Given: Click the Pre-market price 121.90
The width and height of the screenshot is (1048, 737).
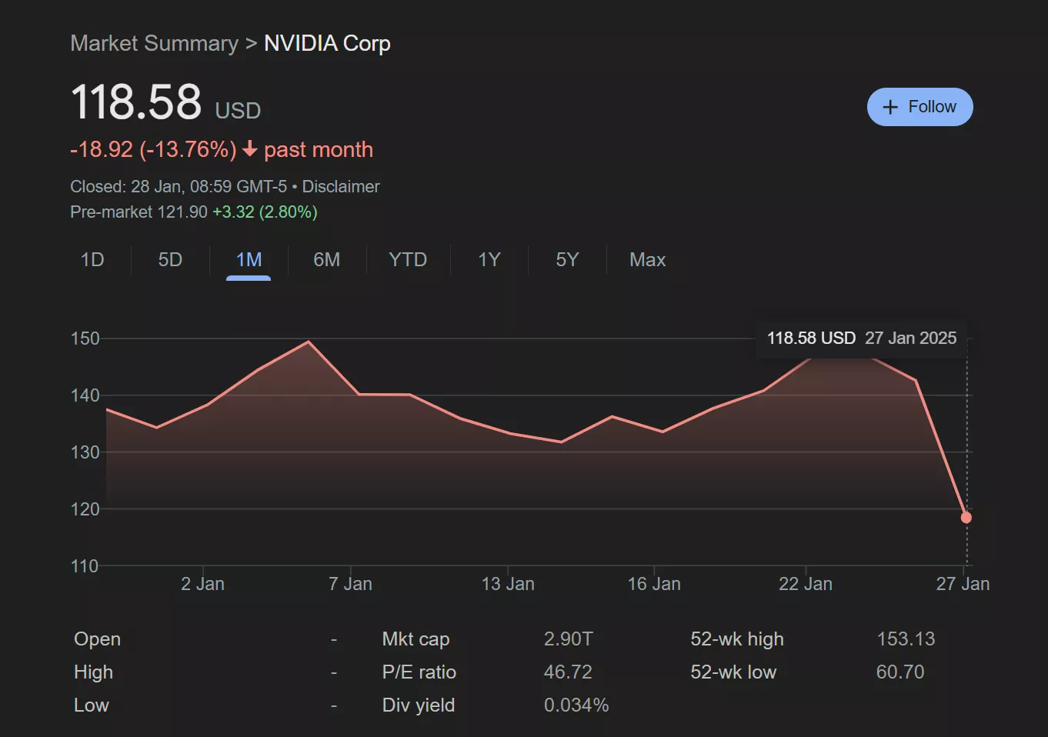Looking at the screenshot, I should [182, 212].
